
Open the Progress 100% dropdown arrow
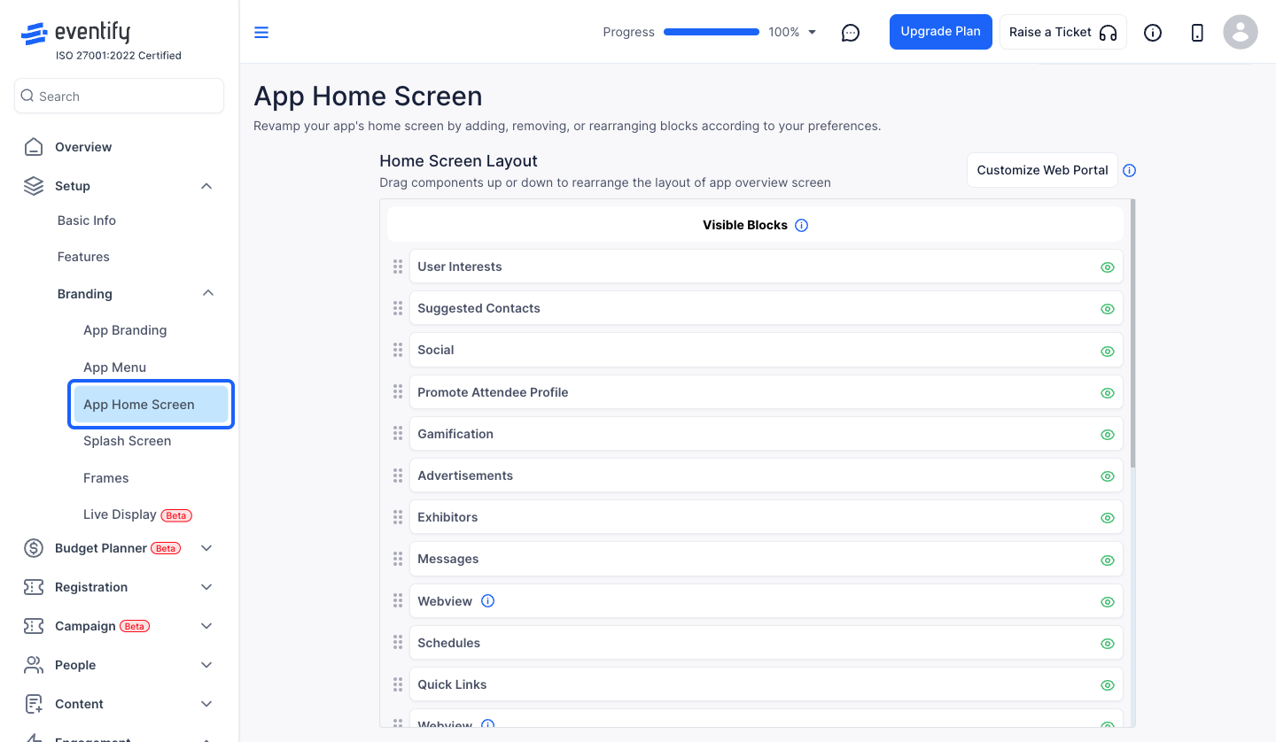(x=813, y=33)
